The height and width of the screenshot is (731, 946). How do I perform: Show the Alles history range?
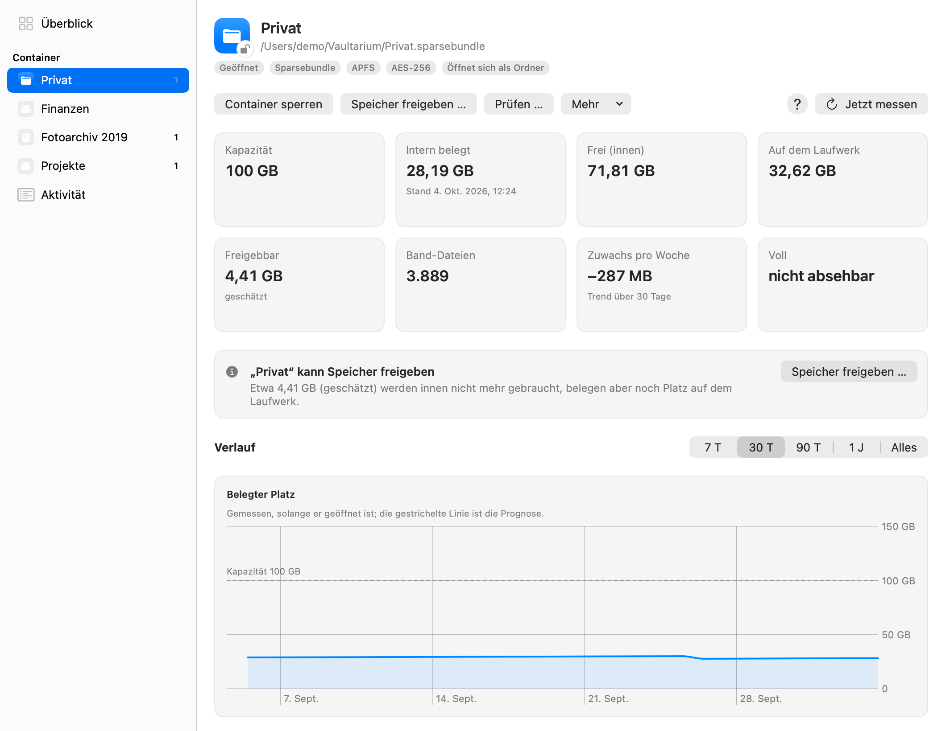pos(904,448)
